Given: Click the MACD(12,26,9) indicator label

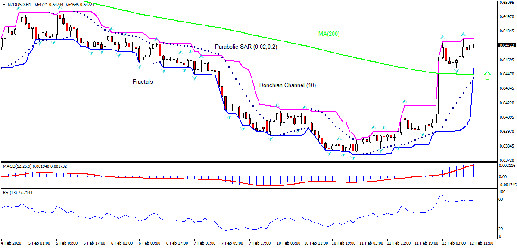Looking at the screenshot, I should click(x=18, y=166).
